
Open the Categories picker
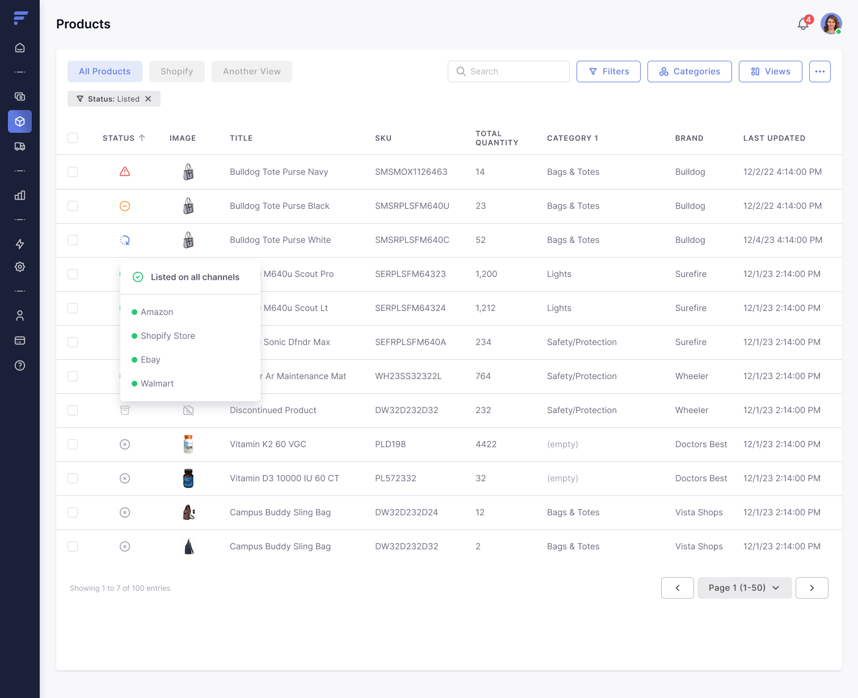point(689,71)
